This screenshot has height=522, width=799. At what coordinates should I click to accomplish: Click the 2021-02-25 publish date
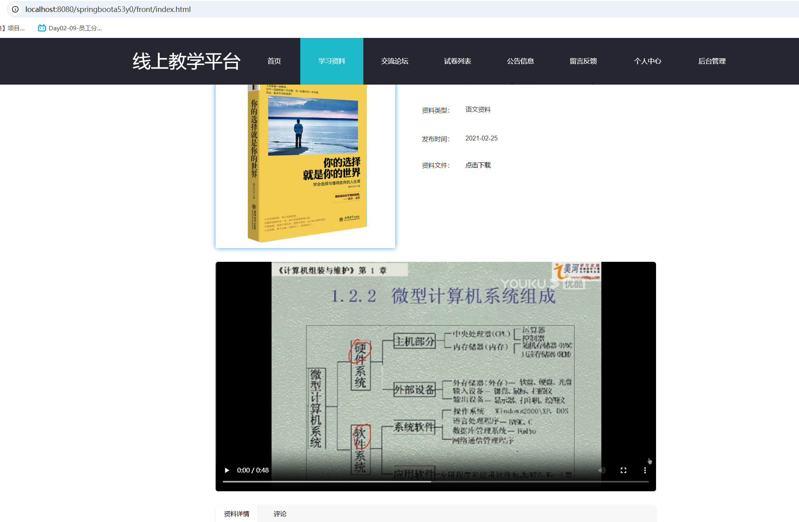click(481, 138)
